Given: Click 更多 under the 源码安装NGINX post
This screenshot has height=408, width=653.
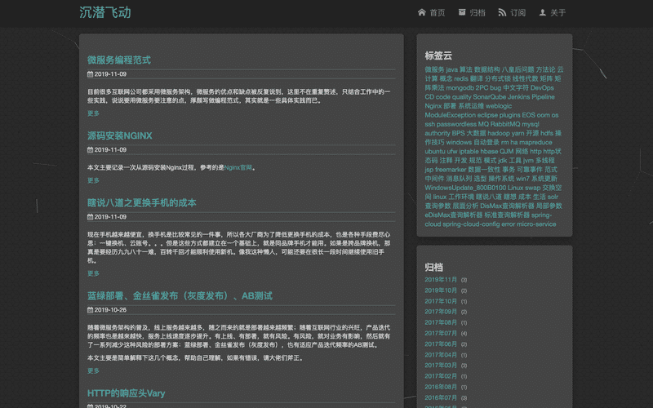Looking at the screenshot, I should coord(93,181).
